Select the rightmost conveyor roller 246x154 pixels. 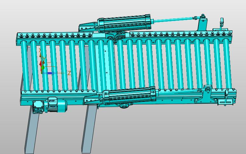click(x=228, y=64)
